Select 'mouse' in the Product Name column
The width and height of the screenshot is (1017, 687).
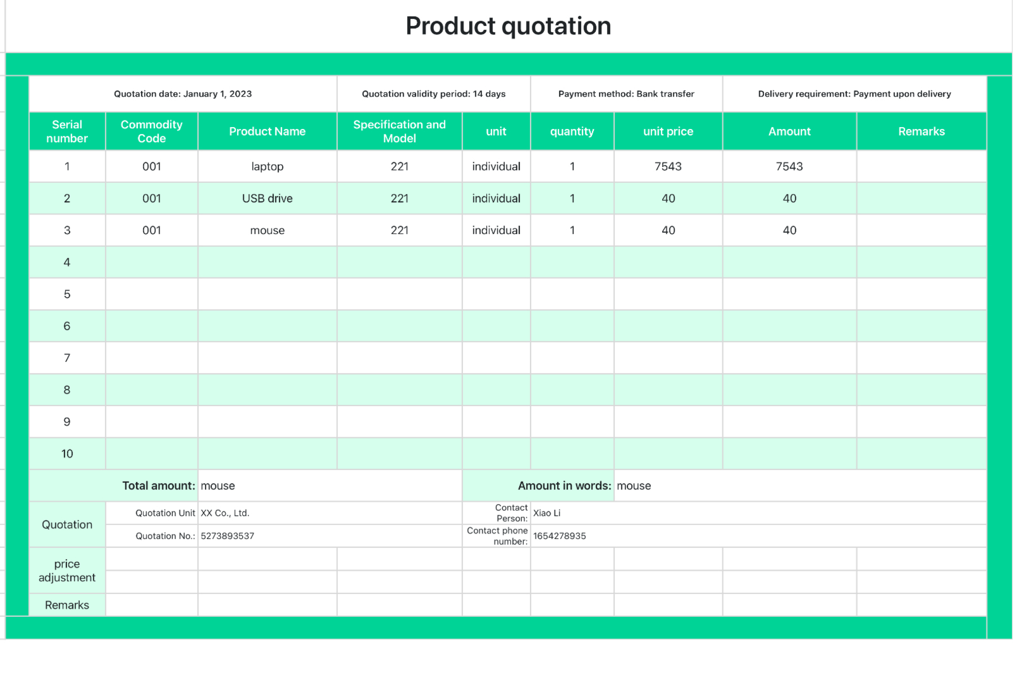point(267,230)
